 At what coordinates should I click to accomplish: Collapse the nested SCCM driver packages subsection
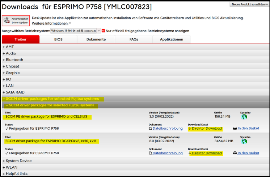click(135, 105)
